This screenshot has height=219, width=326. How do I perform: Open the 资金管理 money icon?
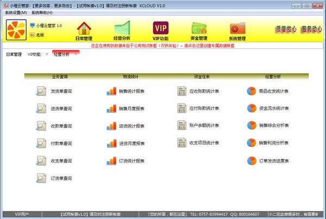(x=199, y=28)
